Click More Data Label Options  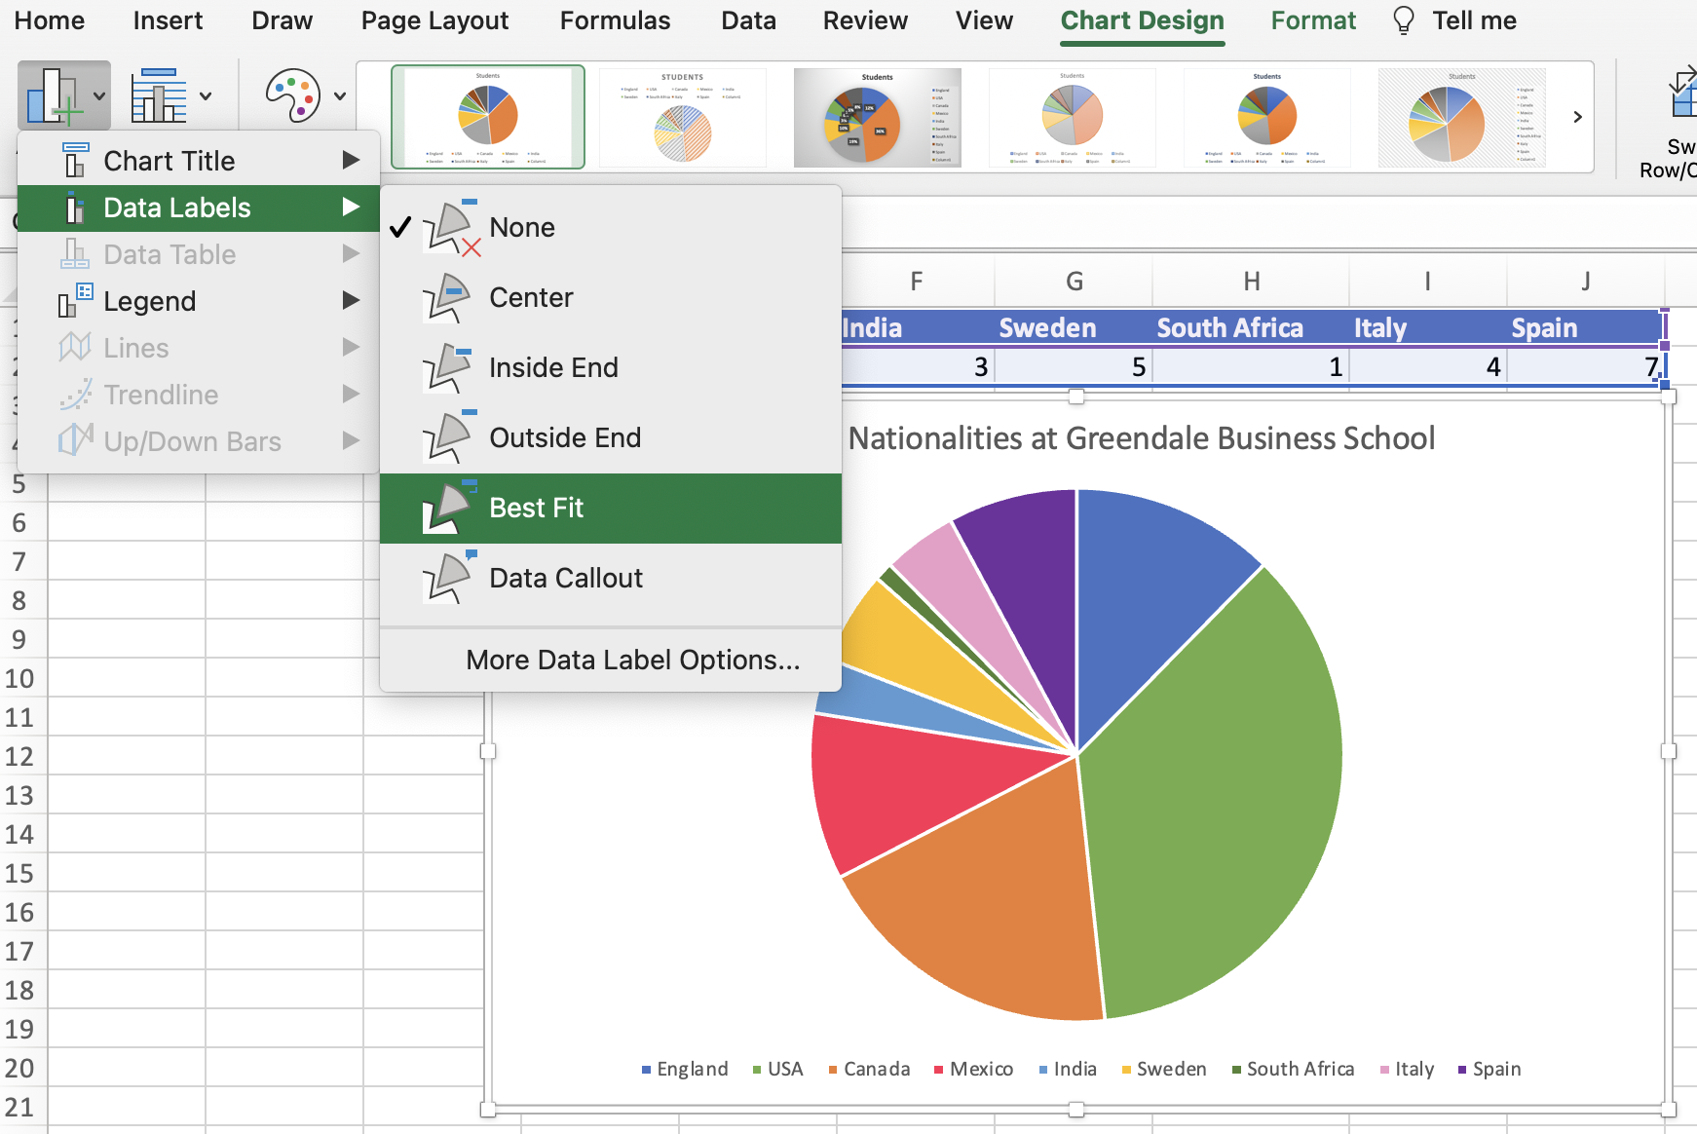[x=632, y=660]
